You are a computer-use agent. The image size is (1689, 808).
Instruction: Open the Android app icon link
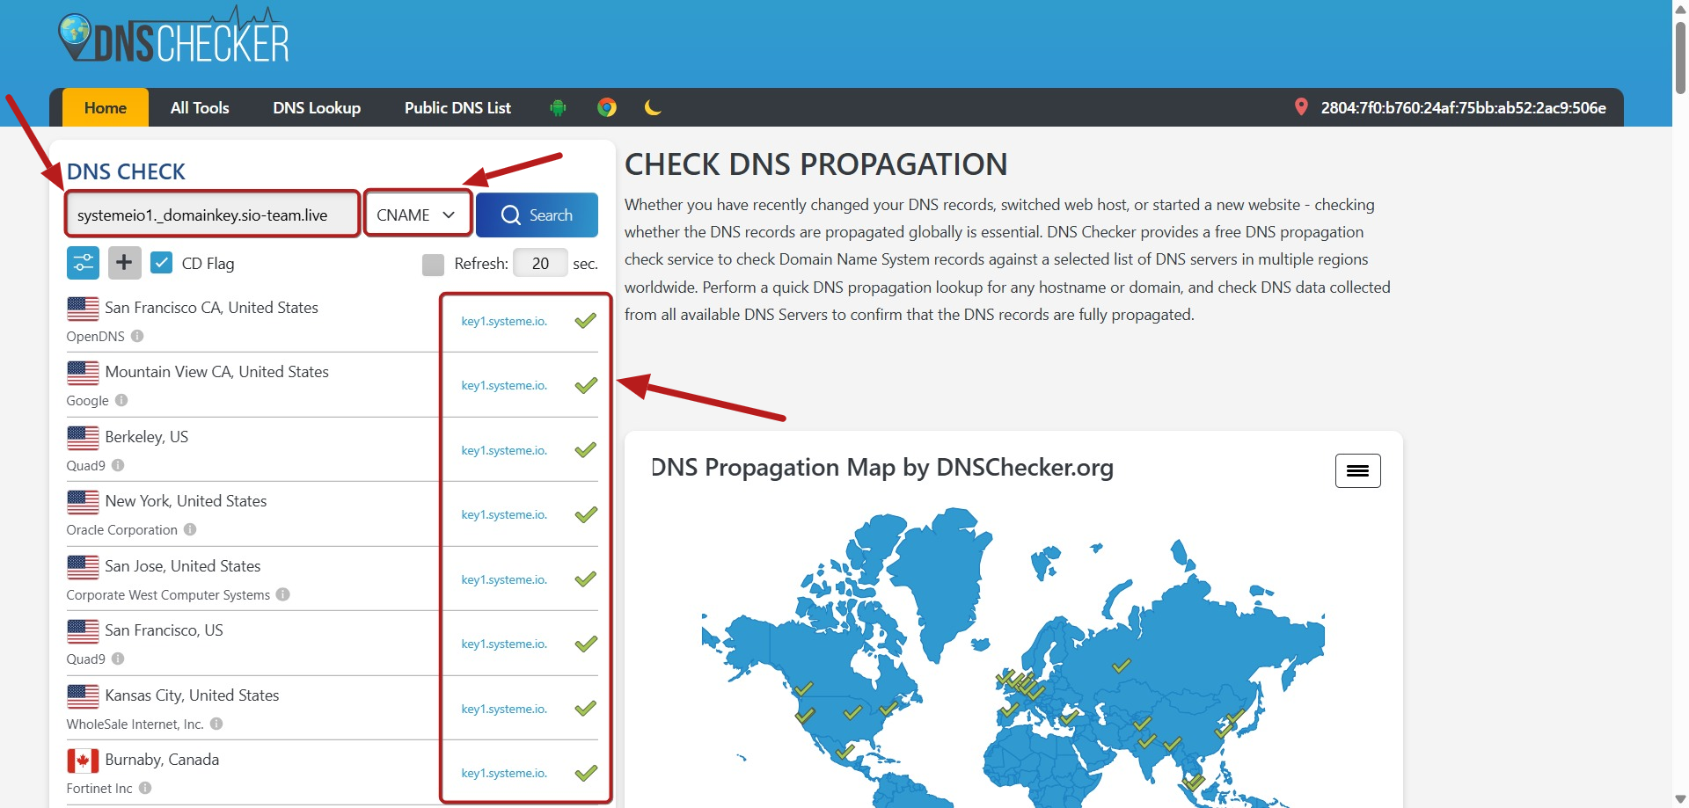(x=558, y=108)
